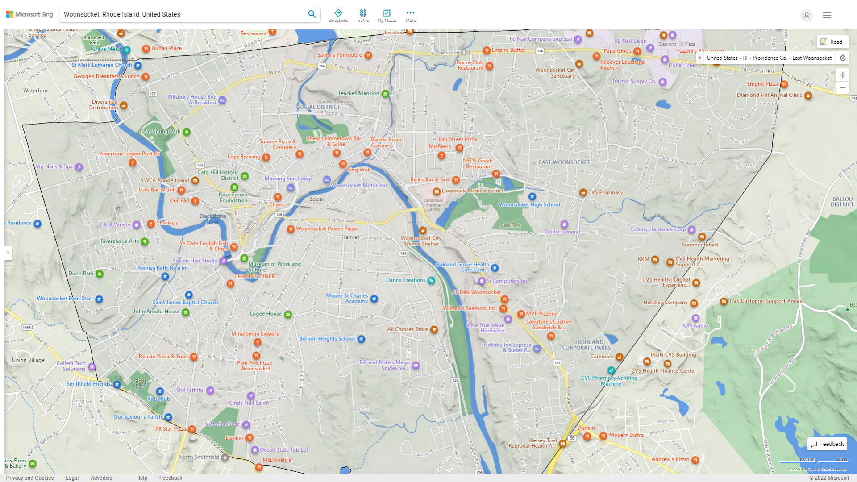
Task: Select East Woonsocket in the breadcrumb
Action: click(x=812, y=58)
